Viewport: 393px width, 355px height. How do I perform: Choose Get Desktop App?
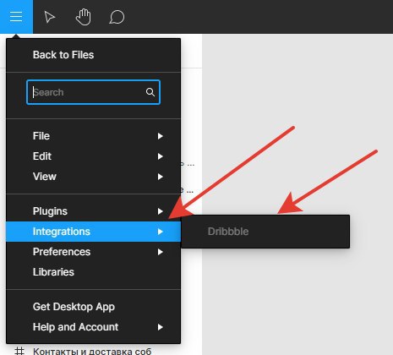click(93, 307)
